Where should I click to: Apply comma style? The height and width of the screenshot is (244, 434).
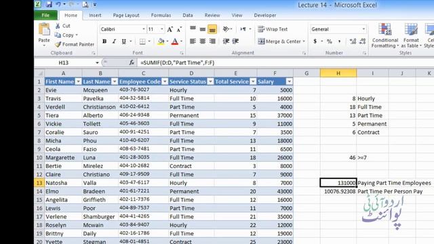point(339,41)
